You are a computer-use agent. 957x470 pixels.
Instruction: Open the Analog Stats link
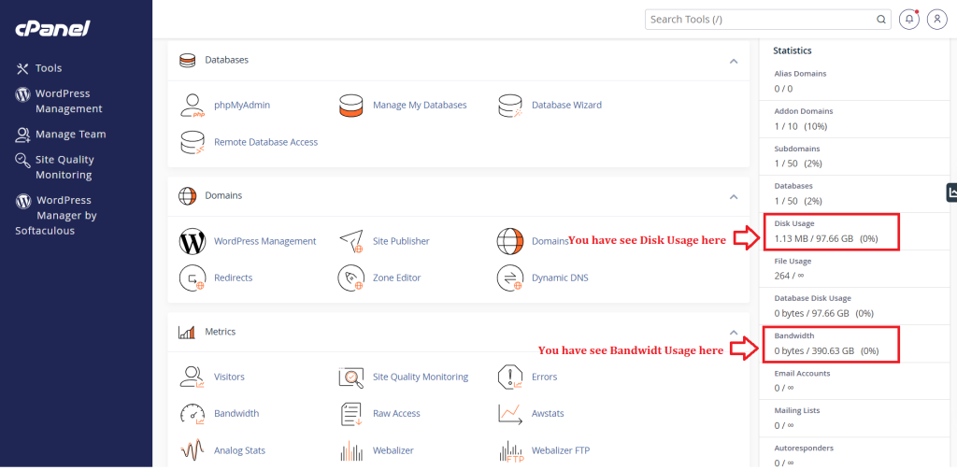coord(240,450)
